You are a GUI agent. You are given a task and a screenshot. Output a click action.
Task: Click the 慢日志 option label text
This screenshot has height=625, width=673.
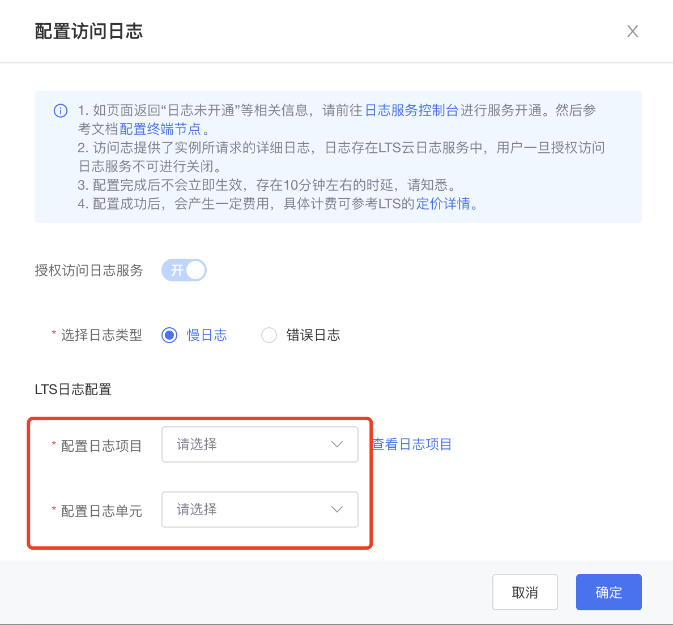point(206,335)
